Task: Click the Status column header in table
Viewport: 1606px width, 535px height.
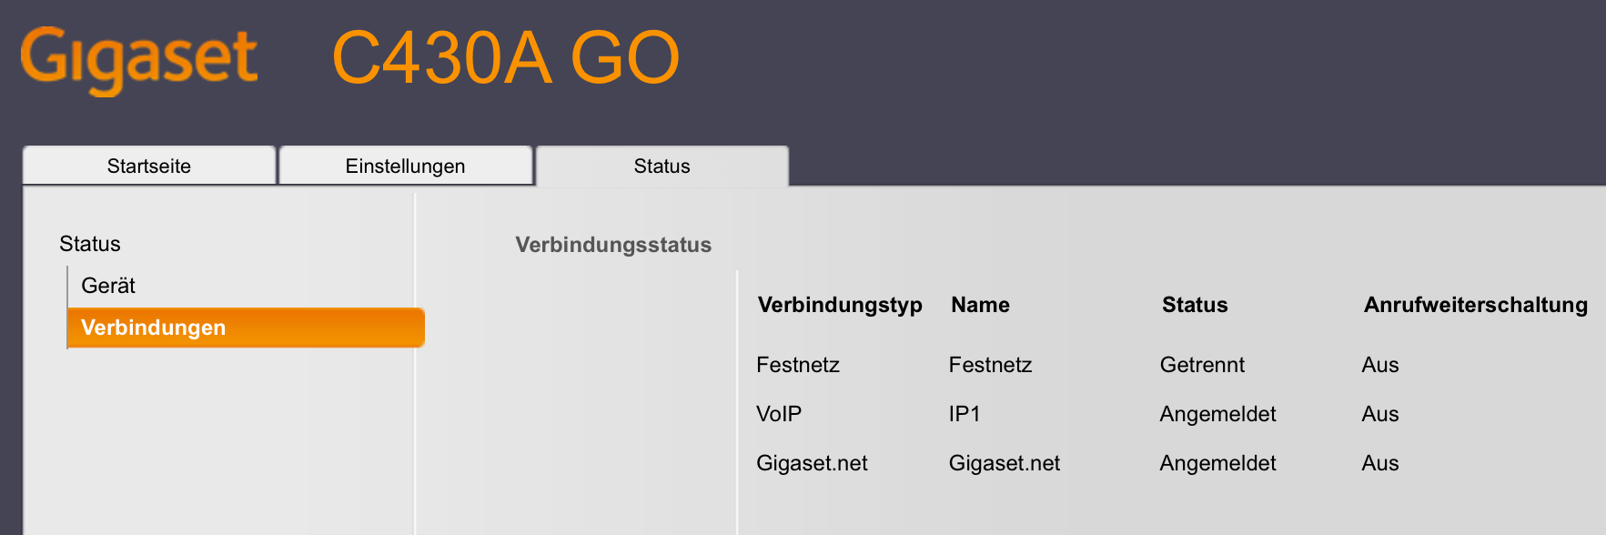Action: tap(1195, 305)
